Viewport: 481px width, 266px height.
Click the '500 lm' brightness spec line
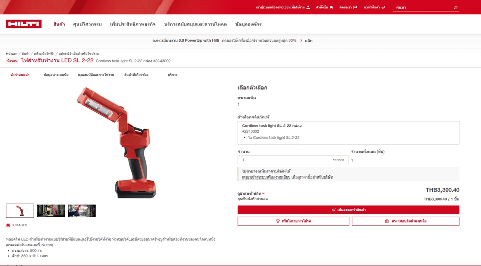(27, 251)
